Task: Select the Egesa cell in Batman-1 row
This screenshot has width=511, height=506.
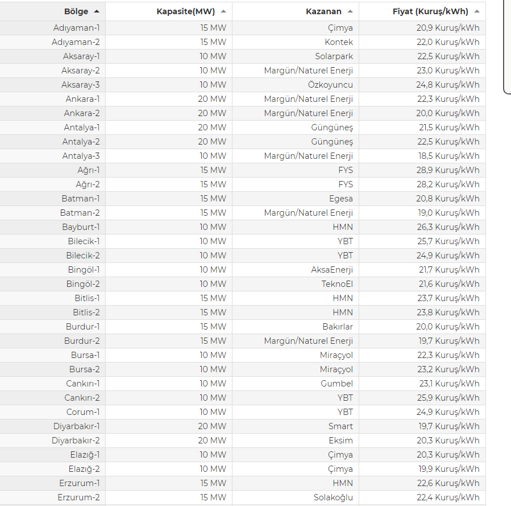Action: coord(296,199)
